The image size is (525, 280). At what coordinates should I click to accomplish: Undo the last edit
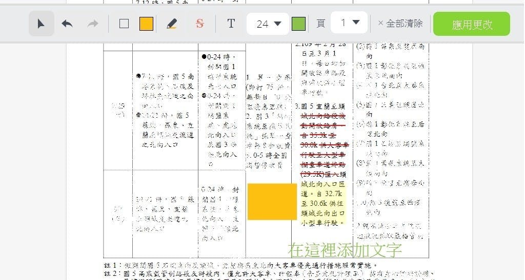click(67, 24)
